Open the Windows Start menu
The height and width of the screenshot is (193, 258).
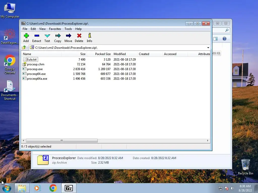click(7, 188)
